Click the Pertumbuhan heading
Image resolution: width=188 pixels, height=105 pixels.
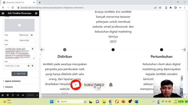[x=162, y=57]
